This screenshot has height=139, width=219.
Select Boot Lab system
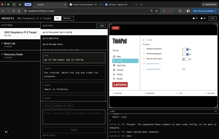[x=20, y=45]
